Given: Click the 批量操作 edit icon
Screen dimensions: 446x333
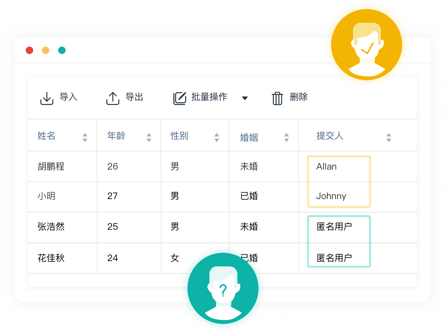Looking at the screenshot, I should (x=180, y=97).
